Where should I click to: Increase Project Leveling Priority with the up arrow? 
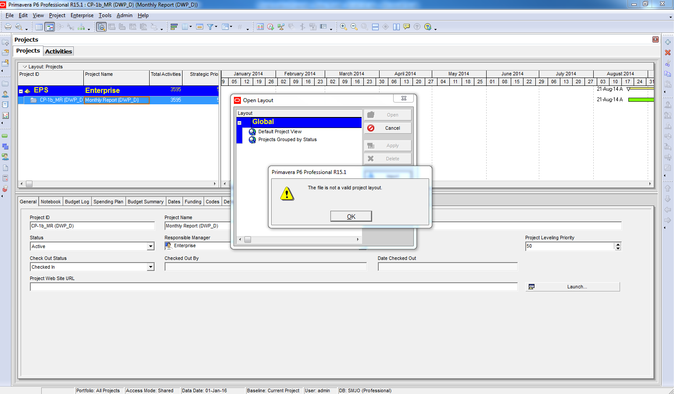[618, 244]
